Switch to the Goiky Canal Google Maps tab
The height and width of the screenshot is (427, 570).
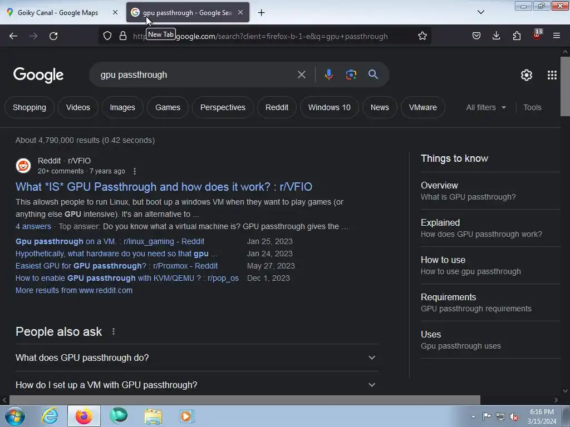pyautogui.click(x=58, y=13)
